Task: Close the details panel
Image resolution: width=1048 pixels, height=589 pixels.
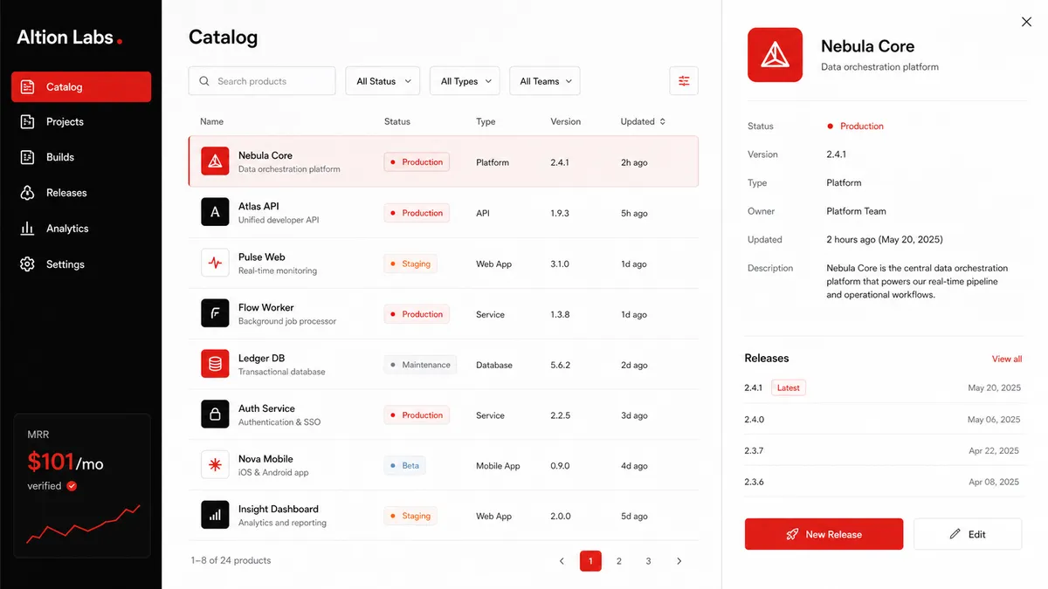Action: tap(1026, 22)
